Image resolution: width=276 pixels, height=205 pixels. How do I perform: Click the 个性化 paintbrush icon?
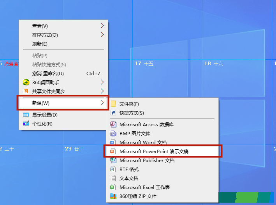[x=26, y=124]
